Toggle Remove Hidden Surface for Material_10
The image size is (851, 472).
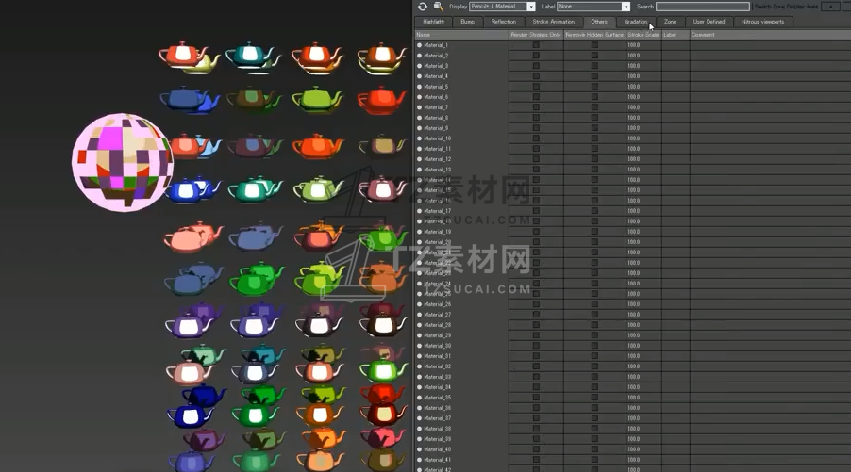point(594,138)
